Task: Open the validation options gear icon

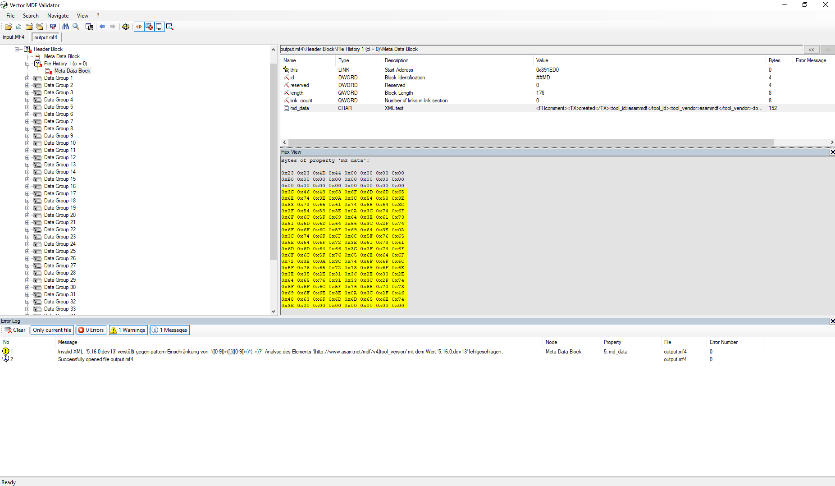Action: (126, 27)
